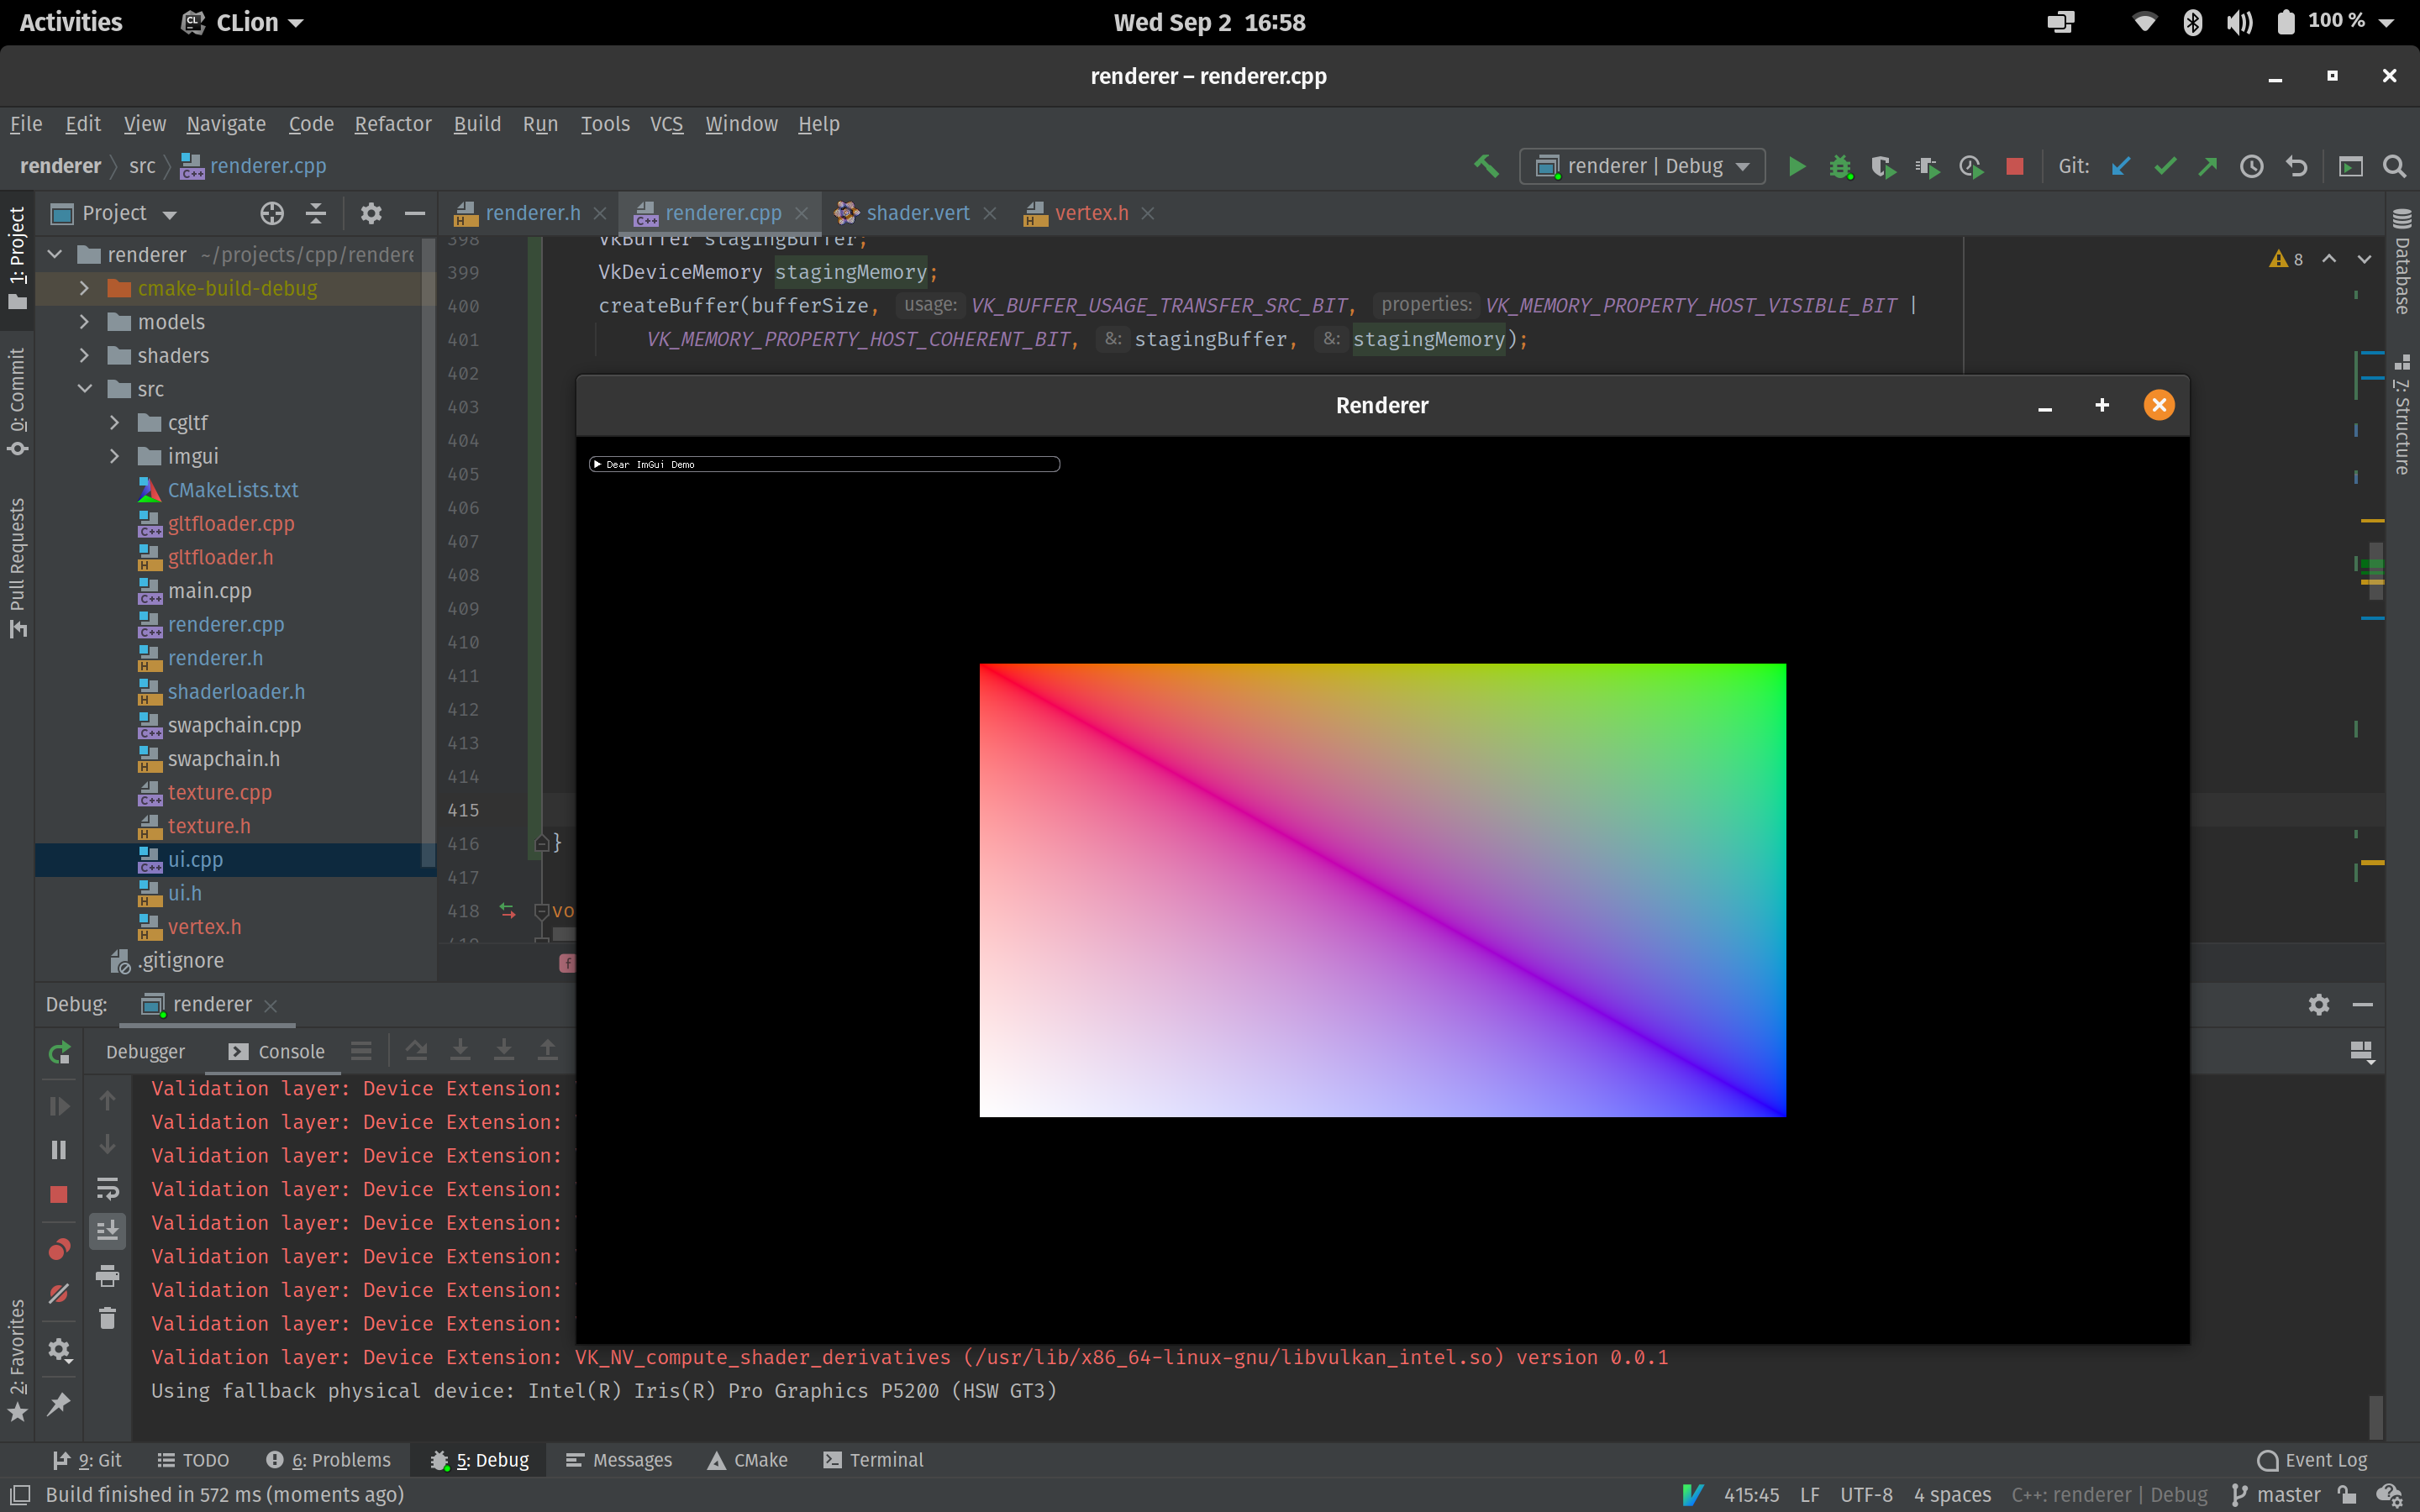Start debugging with the bug icon
This screenshot has height=1512, width=2420.
1839,166
